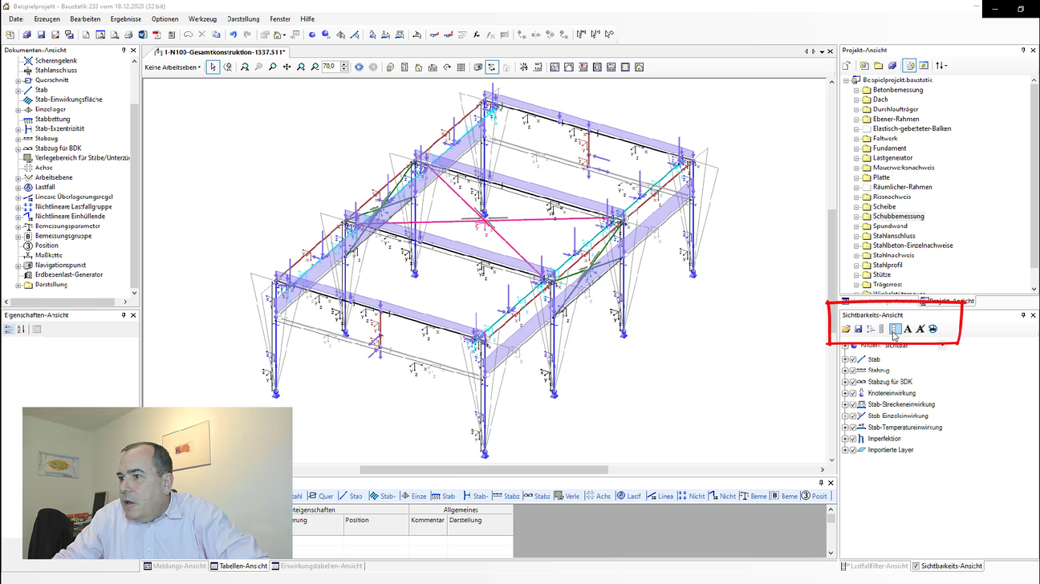Click the undo arrow in the main toolbar
This screenshot has height=584, width=1040.
[x=234, y=34]
